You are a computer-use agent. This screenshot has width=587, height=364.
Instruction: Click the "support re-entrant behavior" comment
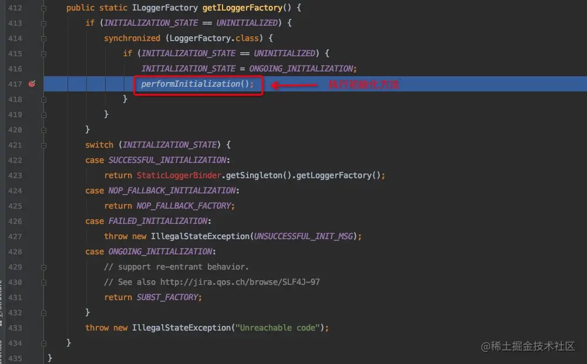(x=176, y=267)
